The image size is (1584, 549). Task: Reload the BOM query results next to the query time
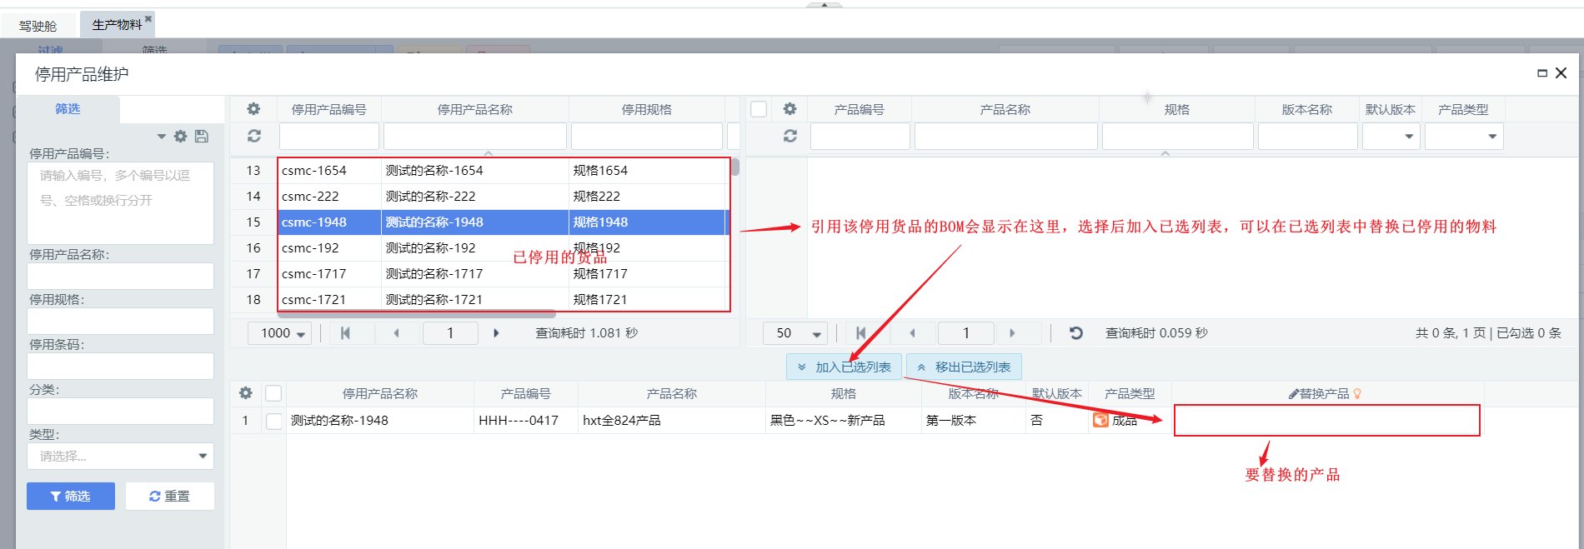[x=1076, y=333]
